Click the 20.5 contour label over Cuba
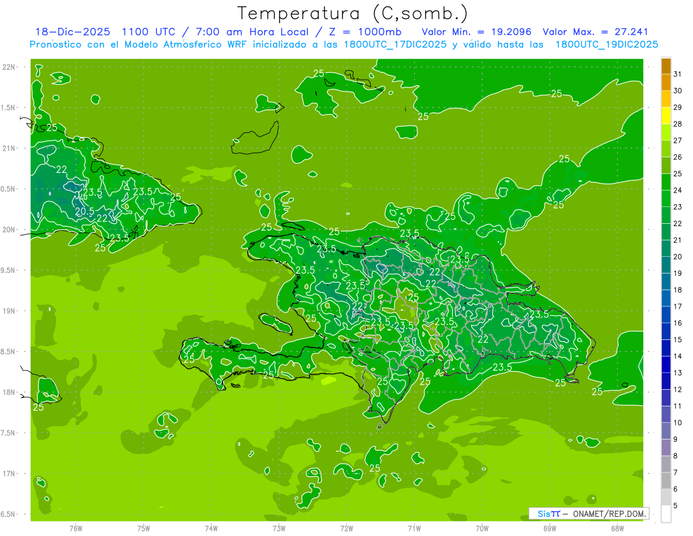Viewport: 693px width, 536px height. [x=84, y=212]
